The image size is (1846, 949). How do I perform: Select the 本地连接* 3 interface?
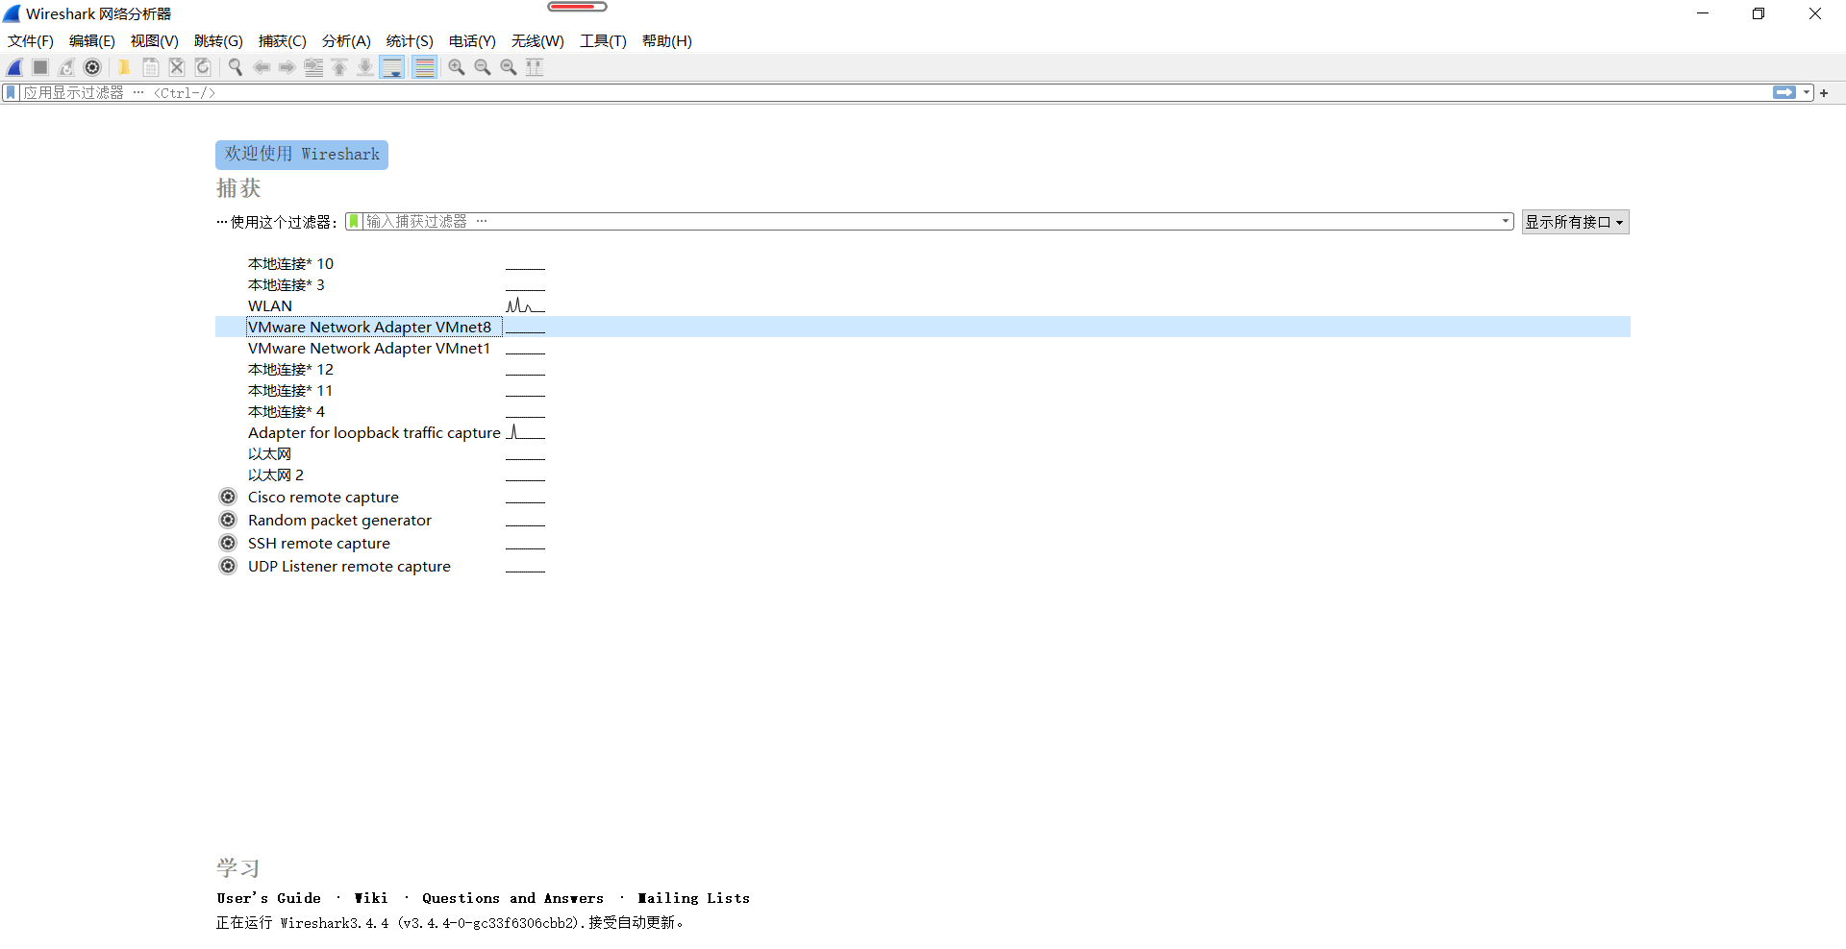coord(923,285)
